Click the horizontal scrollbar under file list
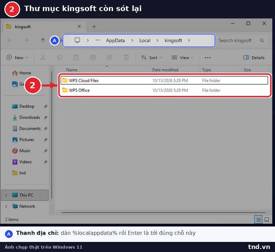Image resolution: width=275 pixels, height=252 pixels. pos(163,212)
